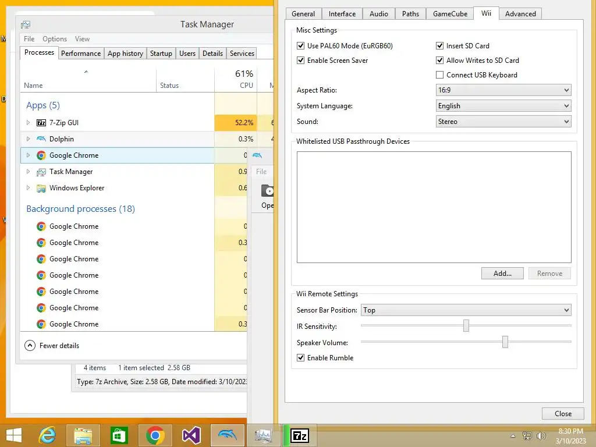The image size is (596, 447).
Task: Toggle Enable Rumble checkbox
Action: 301,358
